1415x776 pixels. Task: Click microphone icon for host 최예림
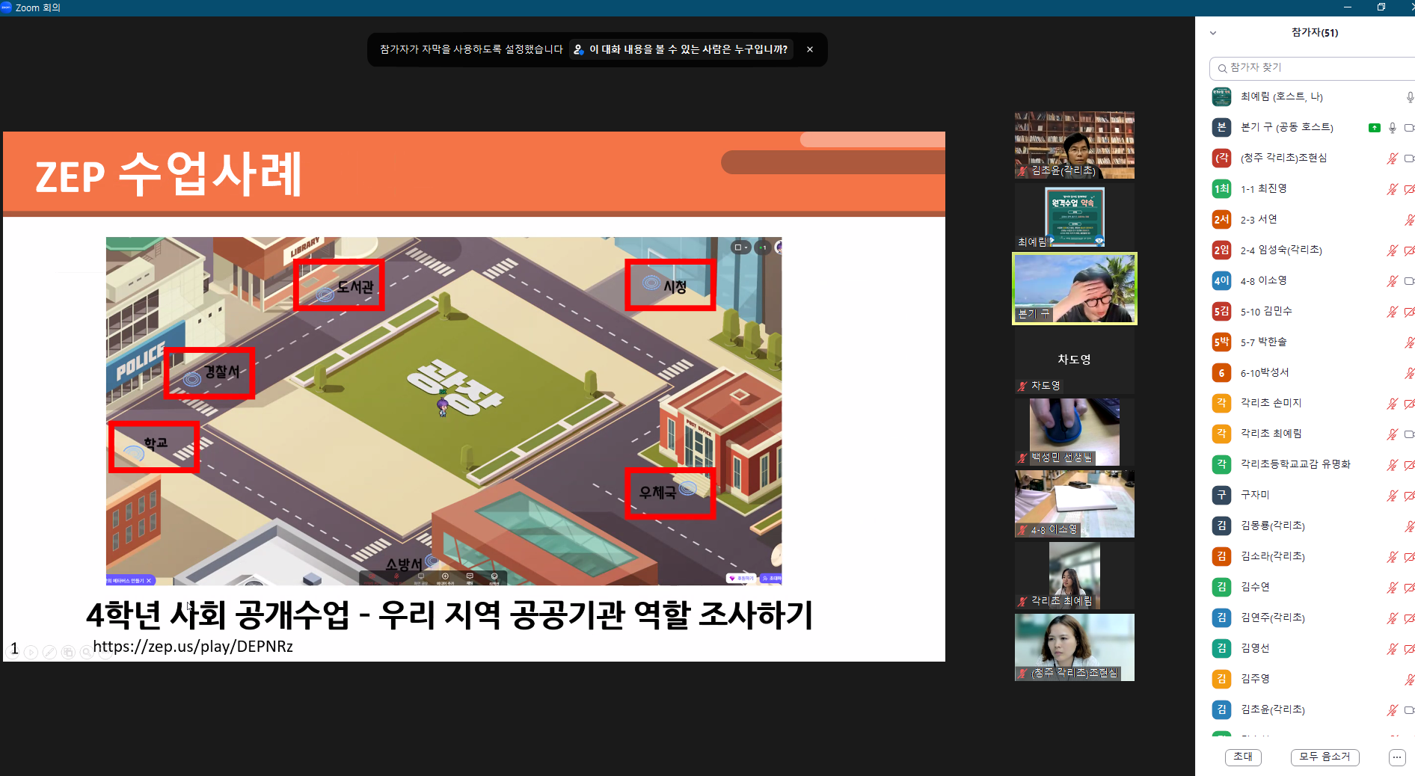1410,97
